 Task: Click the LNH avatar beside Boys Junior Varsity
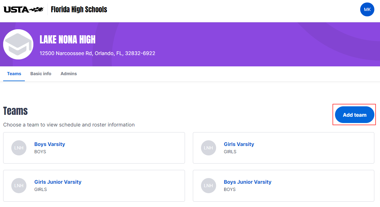pos(208,186)
